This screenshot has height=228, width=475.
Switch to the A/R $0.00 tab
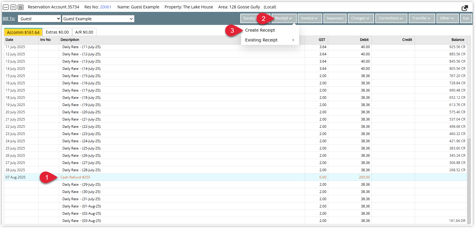[x=84, y=32]
